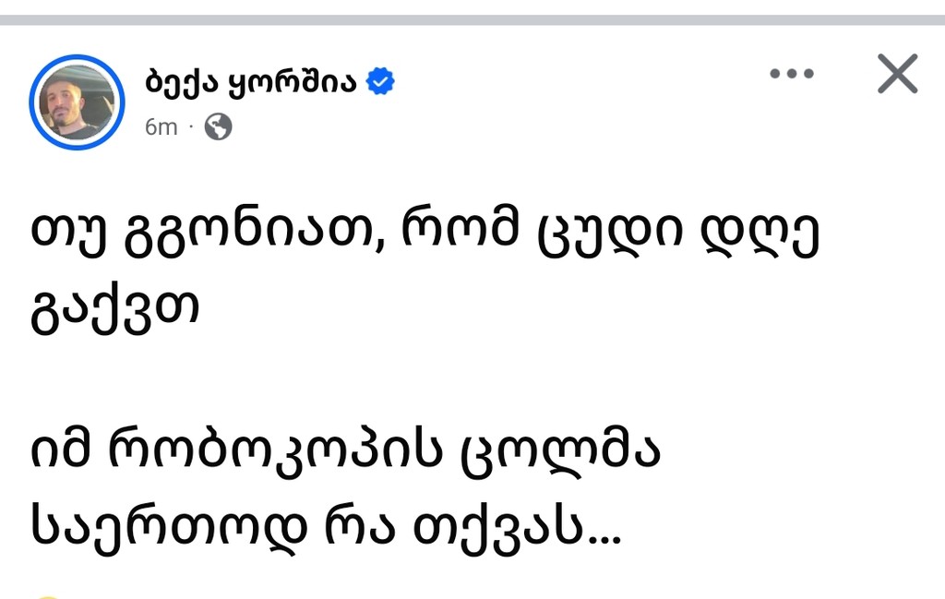This screenshot has height=599, width=945.
Task: Click the blue verified badge
Action: point(381,81)
